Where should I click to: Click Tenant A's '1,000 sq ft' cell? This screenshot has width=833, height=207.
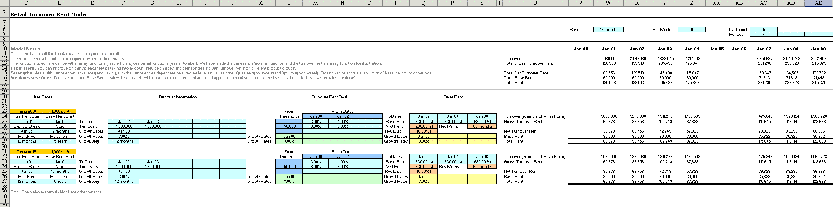coord(60,111)
